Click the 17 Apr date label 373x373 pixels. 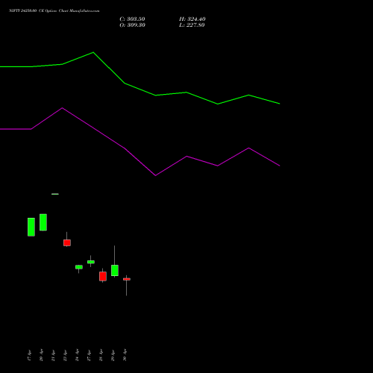click(29, 355)
